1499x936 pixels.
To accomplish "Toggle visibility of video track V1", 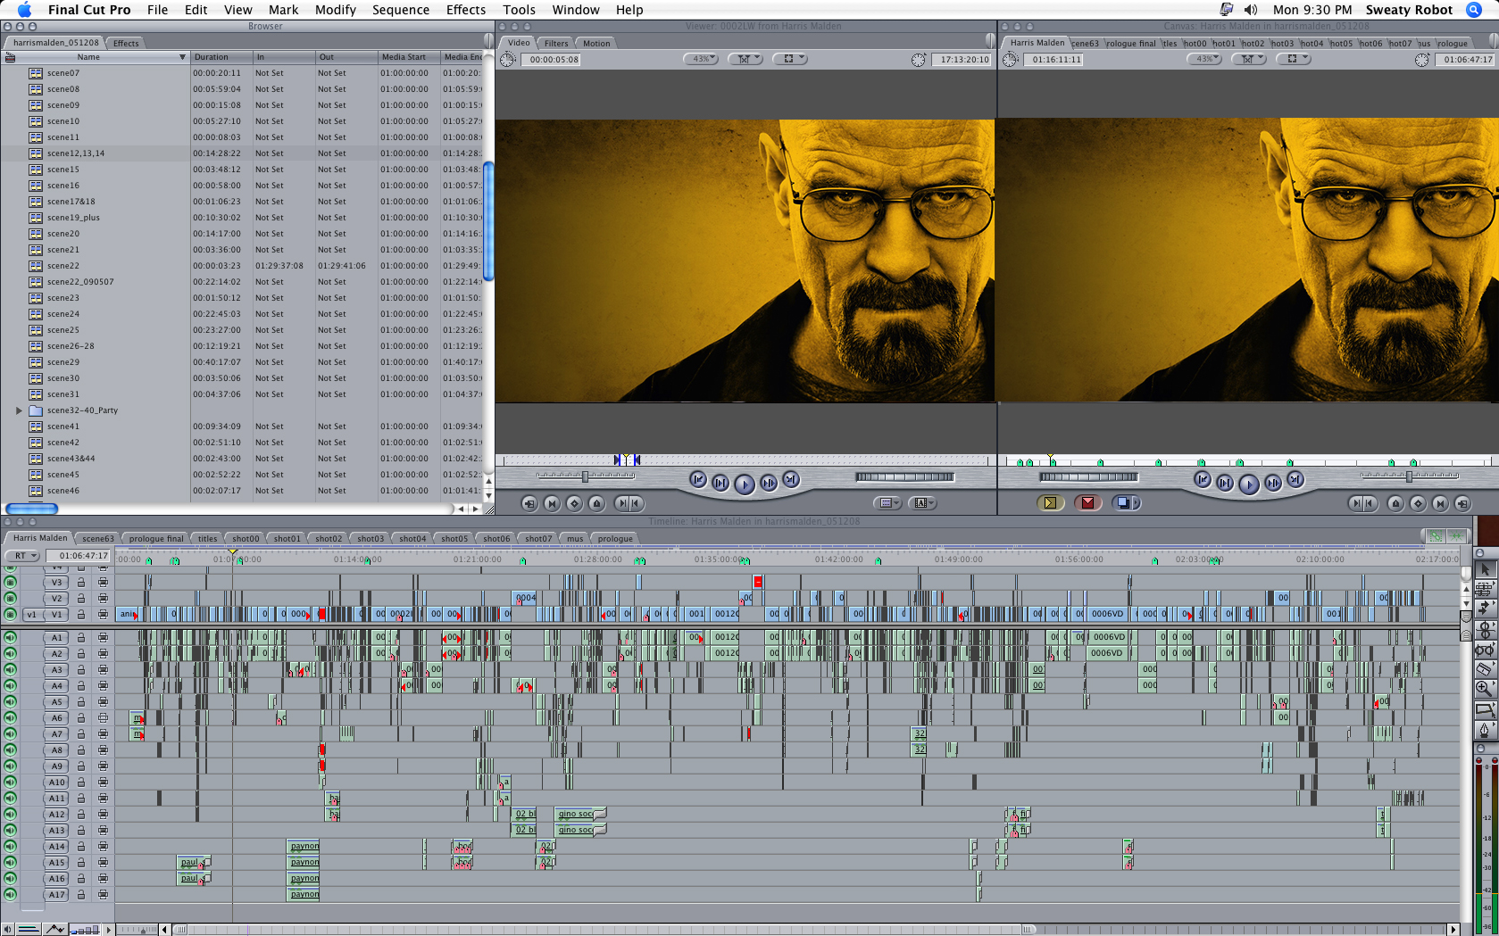I will coord(11,614).
